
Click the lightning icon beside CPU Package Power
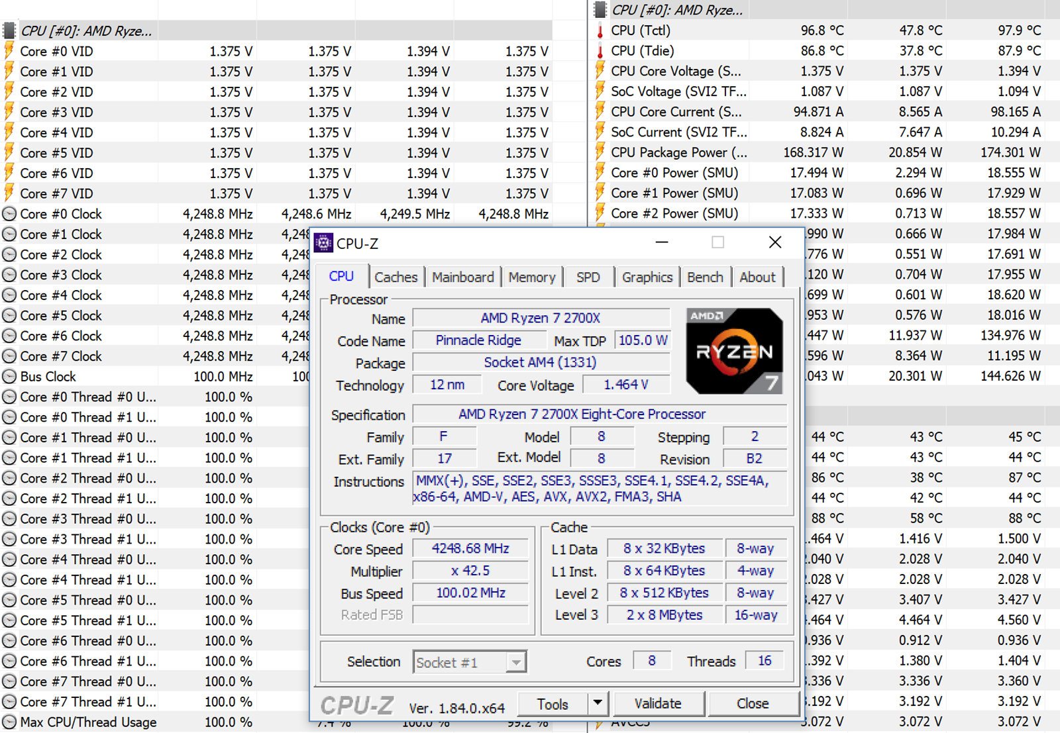[x=600, y=152]
